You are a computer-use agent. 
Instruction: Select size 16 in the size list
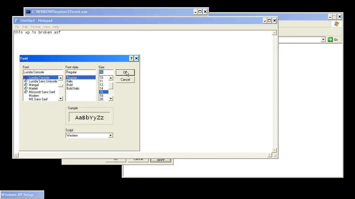pos(103,92)
